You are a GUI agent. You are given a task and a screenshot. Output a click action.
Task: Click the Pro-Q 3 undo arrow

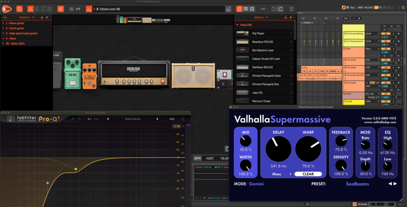(x=73, y=119)
